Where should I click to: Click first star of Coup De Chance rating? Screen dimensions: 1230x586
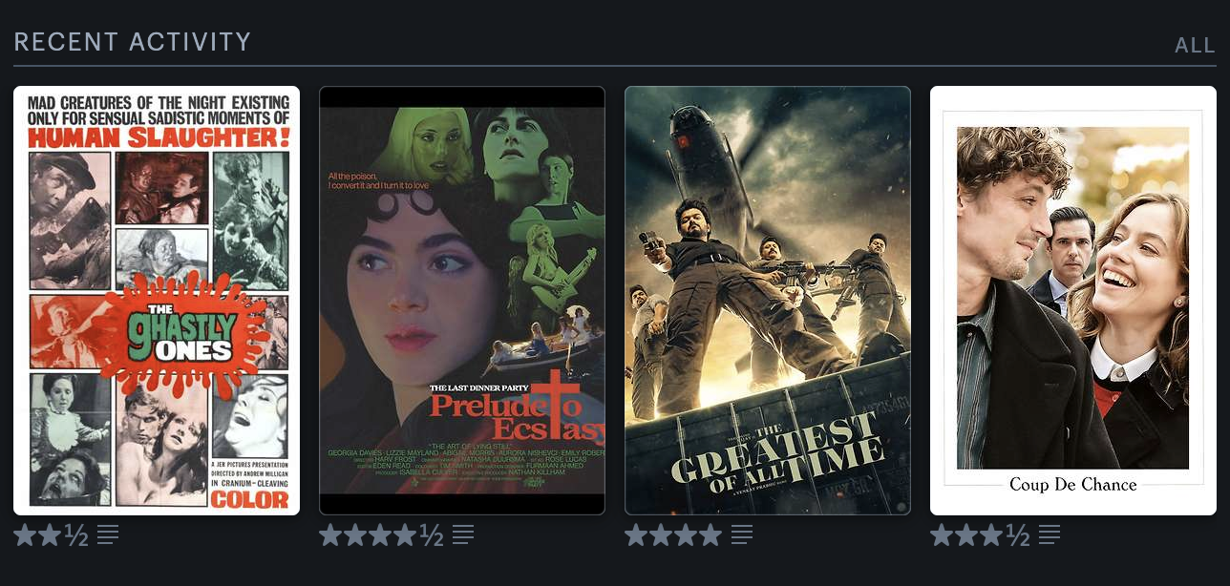(943, 535)
